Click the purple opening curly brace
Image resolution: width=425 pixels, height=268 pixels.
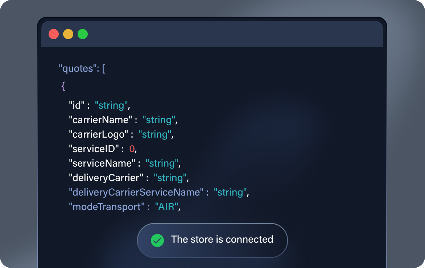pyautogui.click(x=63, y=86)
